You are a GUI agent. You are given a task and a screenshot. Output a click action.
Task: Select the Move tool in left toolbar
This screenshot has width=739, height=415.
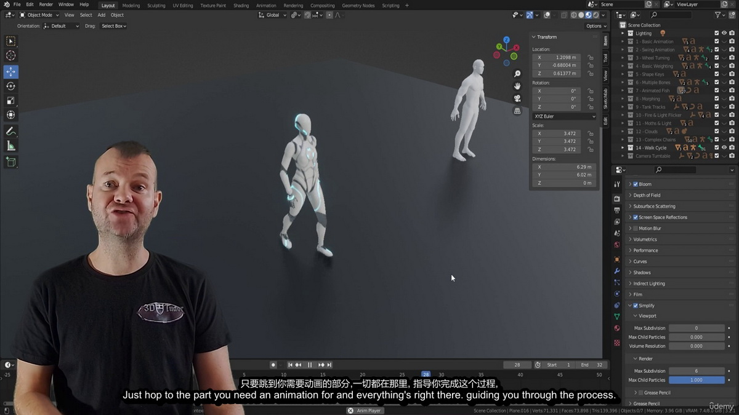11,71
